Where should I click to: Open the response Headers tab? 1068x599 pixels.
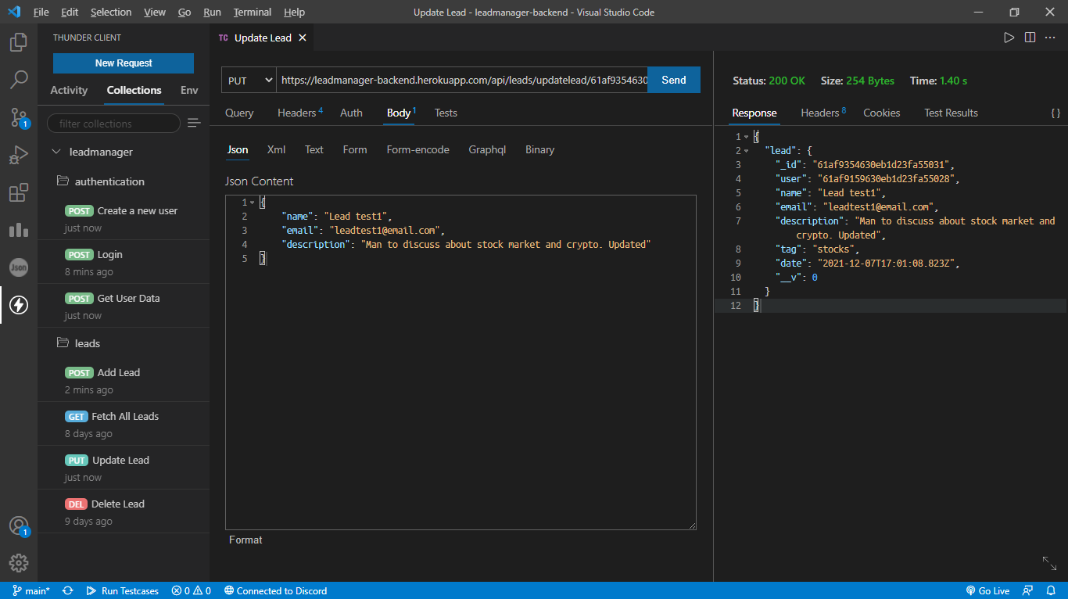(823, 113)
